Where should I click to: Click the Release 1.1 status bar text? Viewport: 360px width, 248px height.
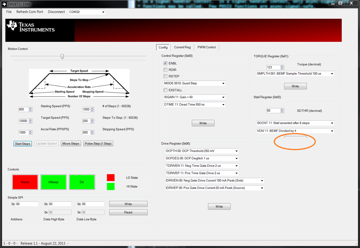pyautogui.click(x=43, y=243)
